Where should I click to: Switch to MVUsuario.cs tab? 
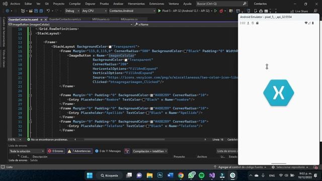coord(101,19)
